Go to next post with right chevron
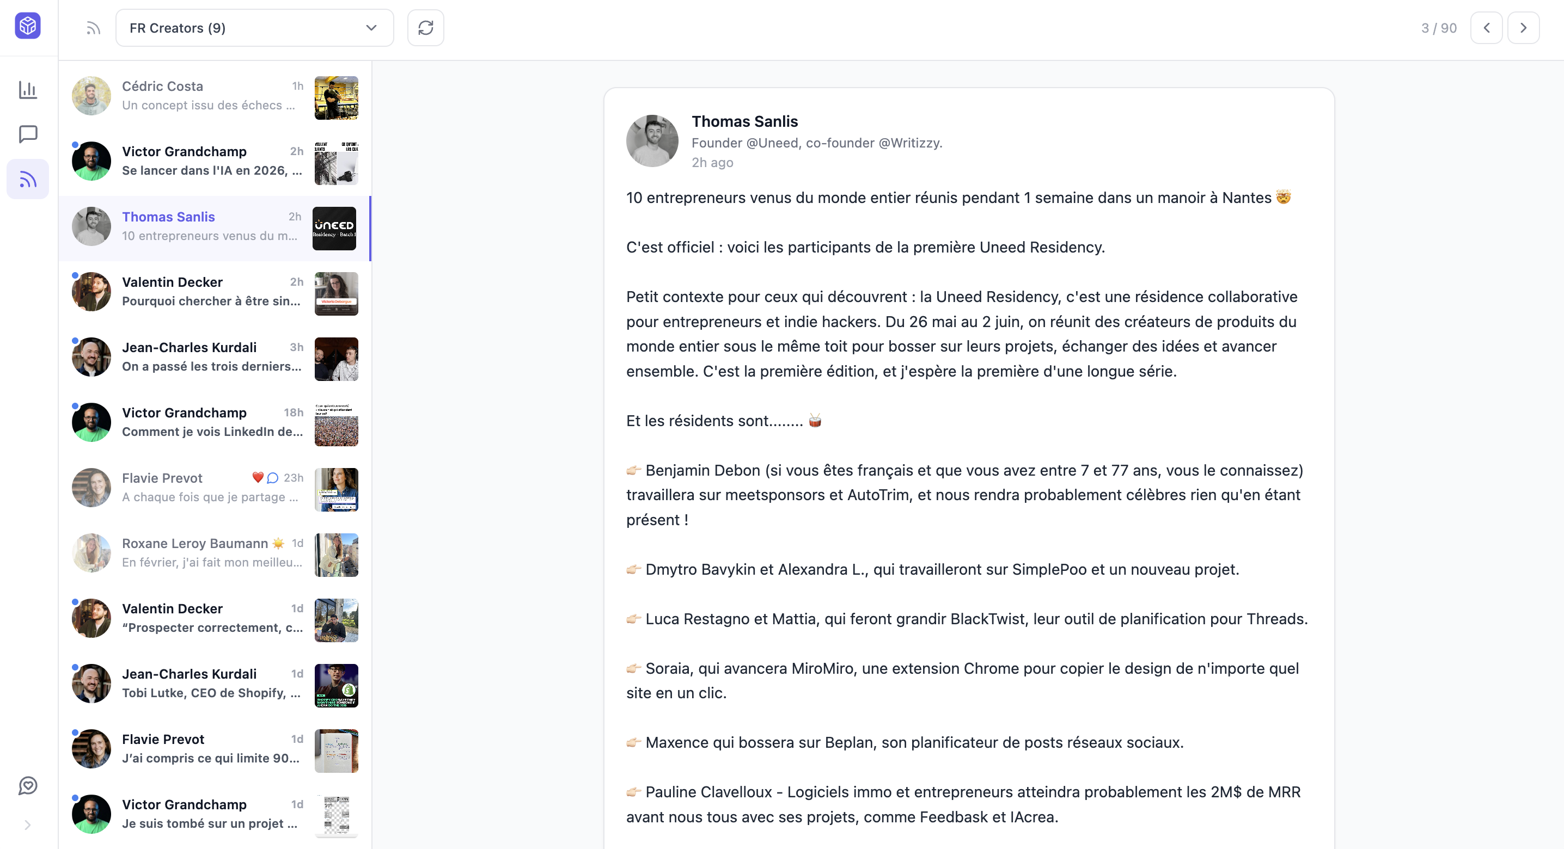This screenshot has height=849, width=1564. (x=1523, y=28)
